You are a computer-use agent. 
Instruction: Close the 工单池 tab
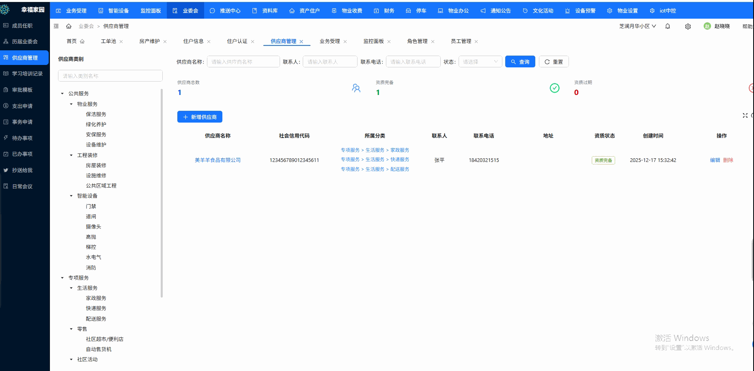coord(121,41)
